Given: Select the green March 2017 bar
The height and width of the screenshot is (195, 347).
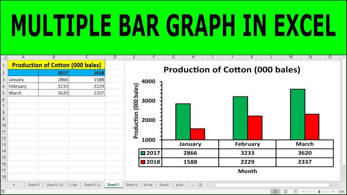Looking at the screenshot, I should (298, 114).
